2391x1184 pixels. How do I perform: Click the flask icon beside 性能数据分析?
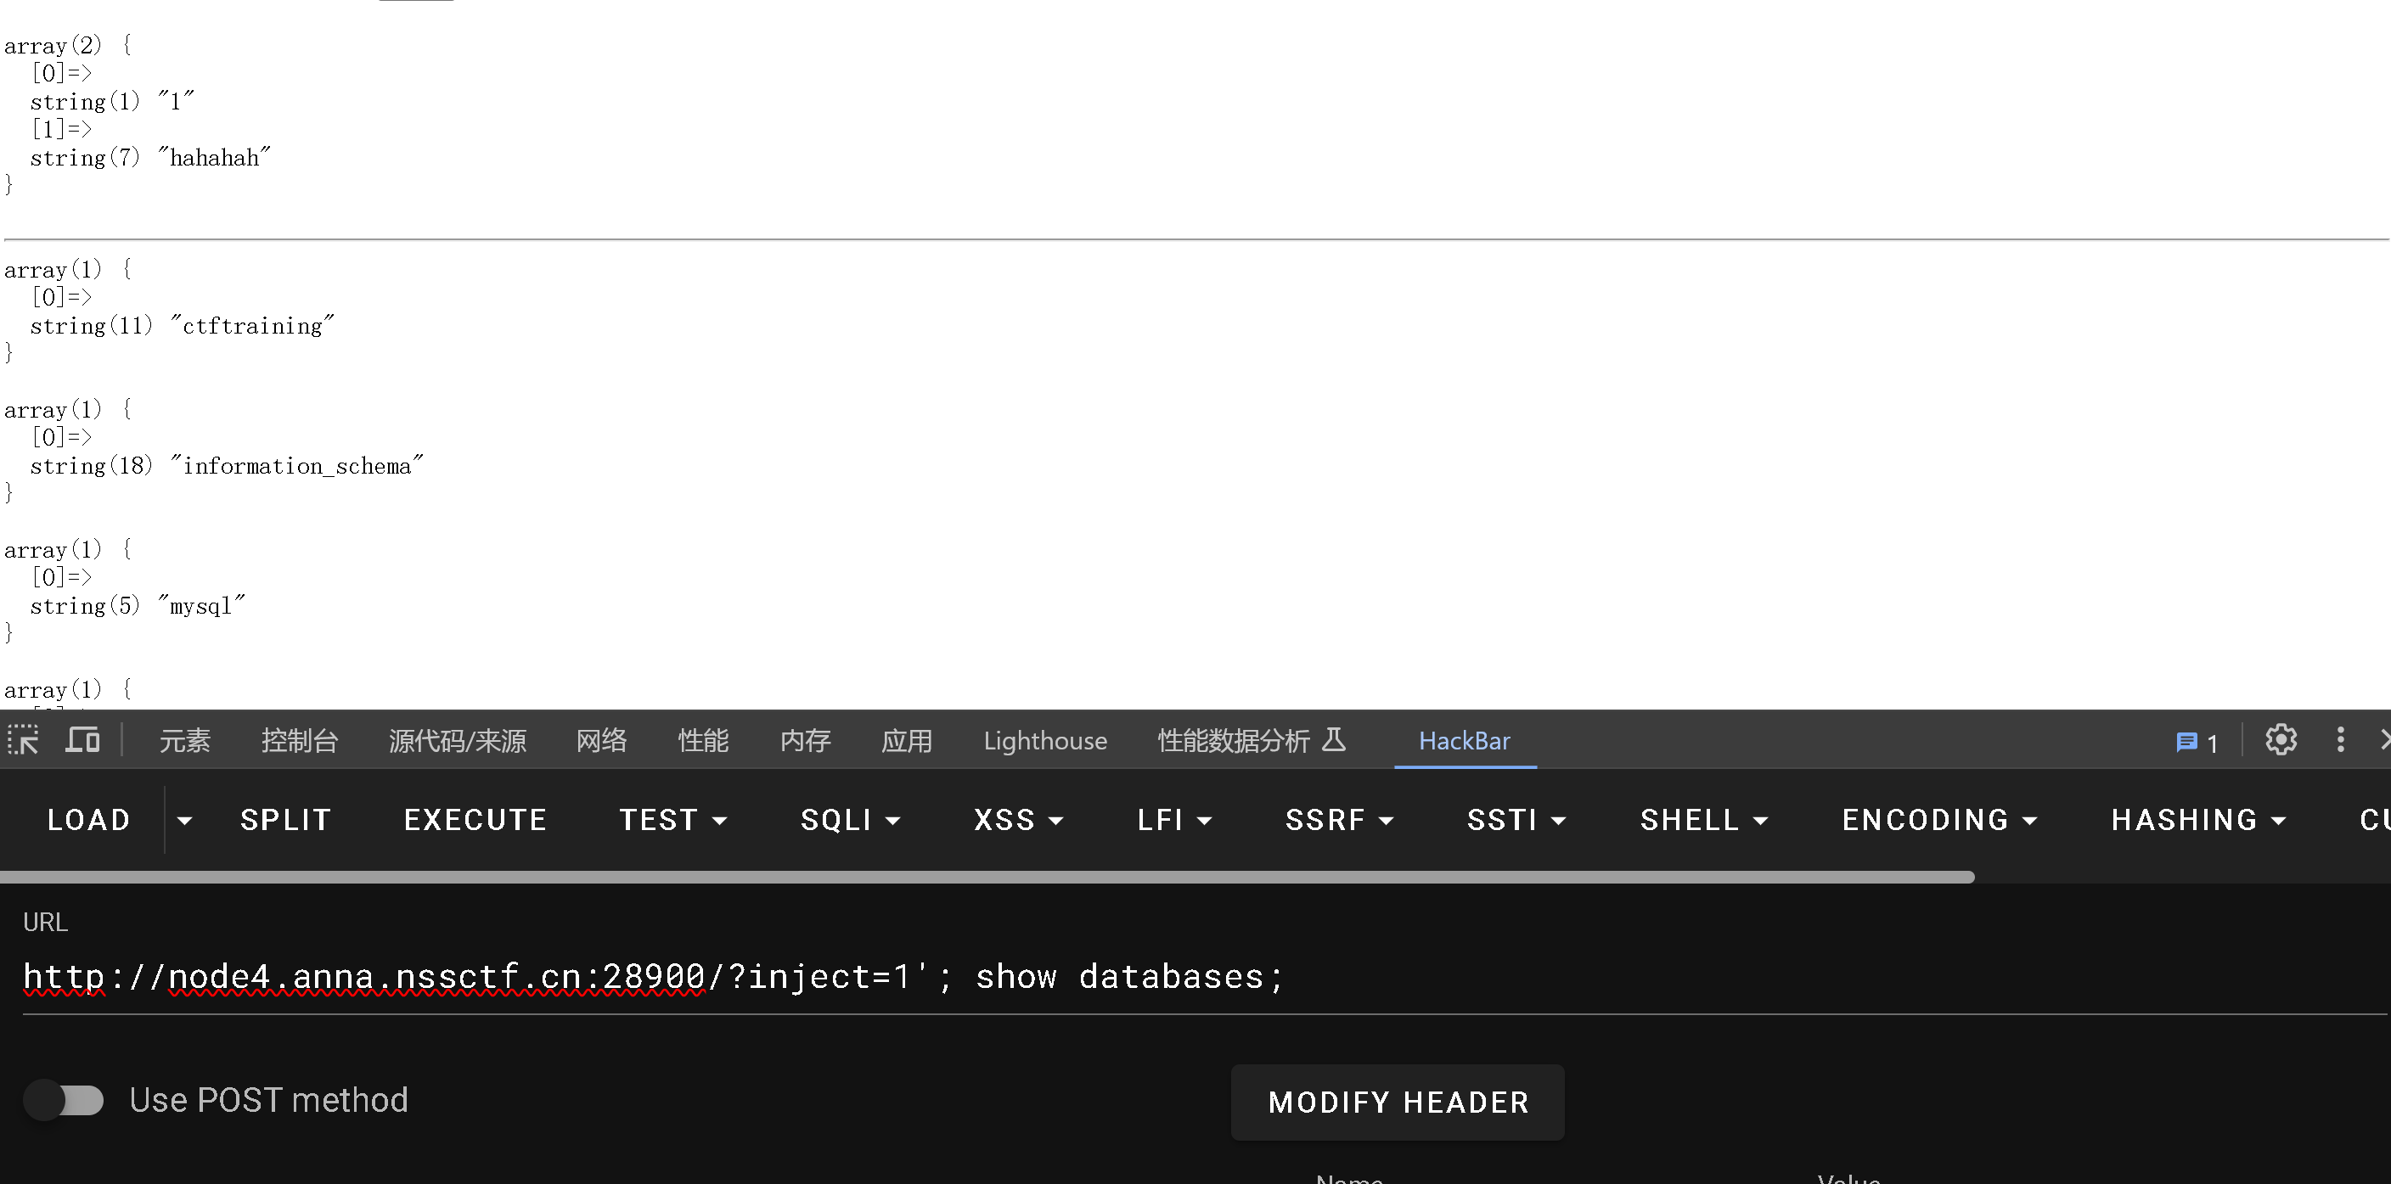pos(1334,740)
